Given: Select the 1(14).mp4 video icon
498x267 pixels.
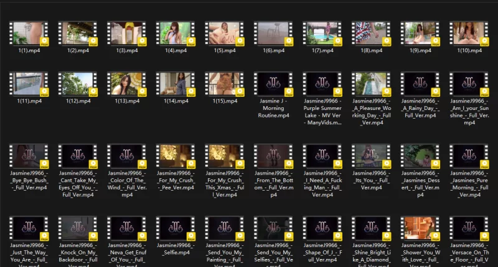Looking at the screenshot, I should tap(176, 84).
